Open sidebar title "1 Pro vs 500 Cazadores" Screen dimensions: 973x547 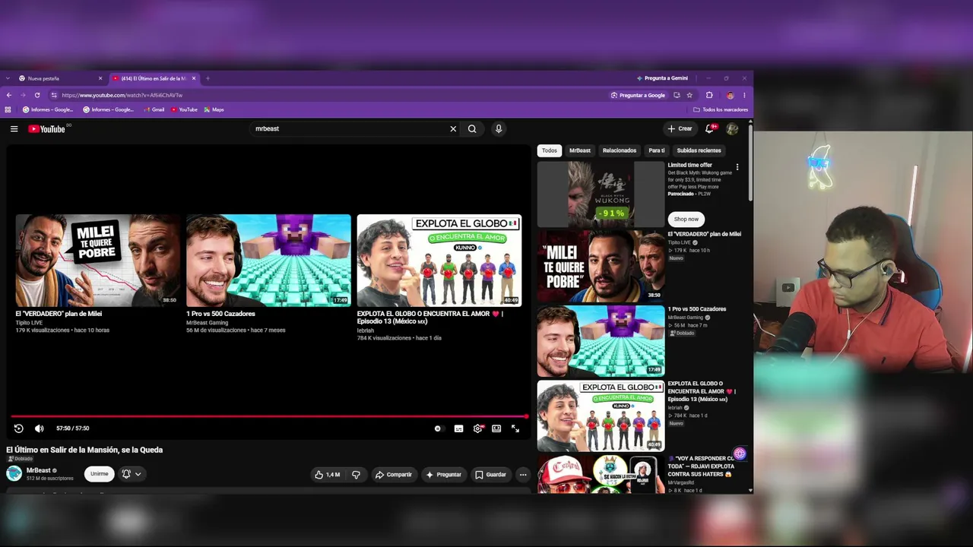pos(697,309)
